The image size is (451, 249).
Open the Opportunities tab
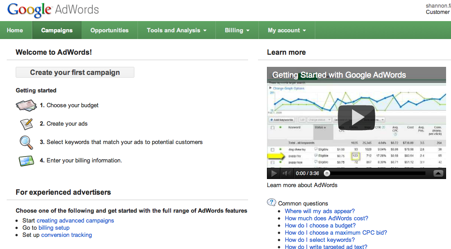point(110,30)
